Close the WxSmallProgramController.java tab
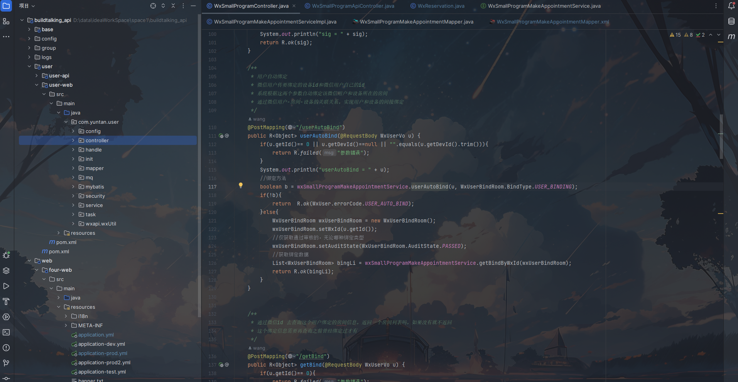Viewport: 738px width, 382px height. click(294, 6)
